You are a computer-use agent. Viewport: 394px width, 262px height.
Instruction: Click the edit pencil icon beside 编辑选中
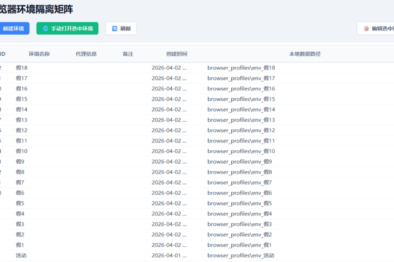tap(366, 28)
